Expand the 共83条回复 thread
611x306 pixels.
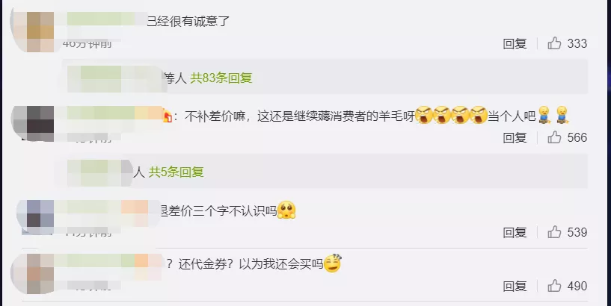pyautogui.click(x=221, y=78)
